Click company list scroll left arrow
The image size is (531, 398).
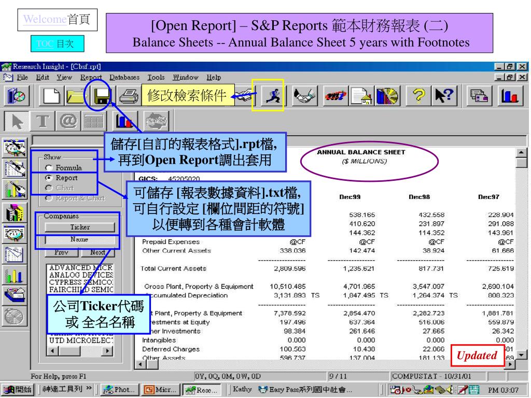click(52, 351)
